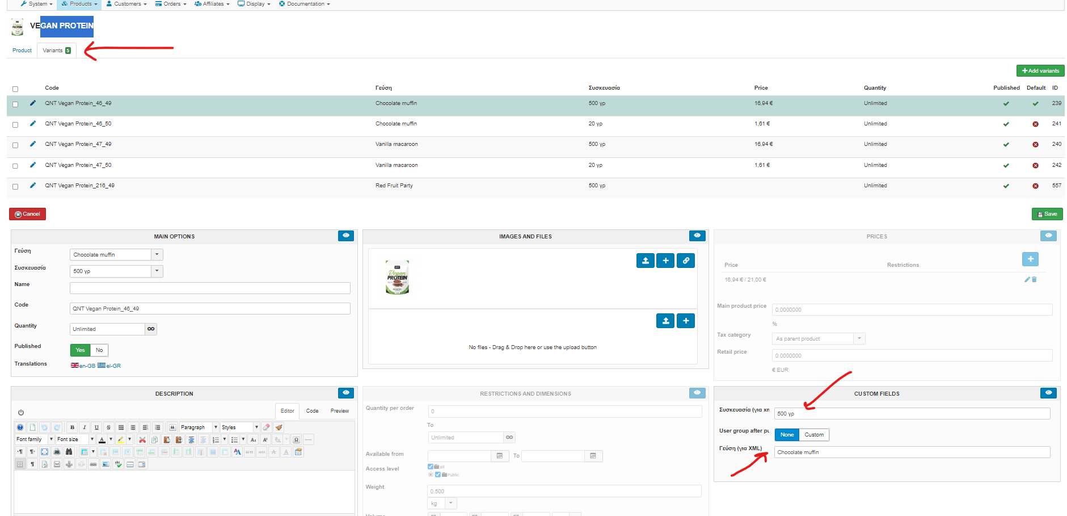This screenshot has height=516, width=1067.
Task: Apply bold formatting in description editor
Action: pos(72,427)
